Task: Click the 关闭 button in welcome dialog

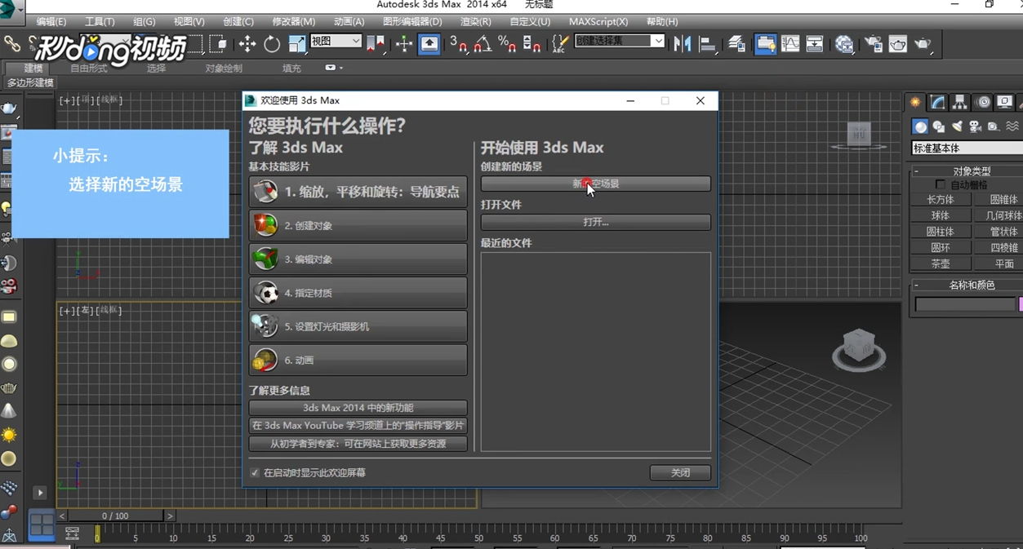Action: click(x=680, y=473)
